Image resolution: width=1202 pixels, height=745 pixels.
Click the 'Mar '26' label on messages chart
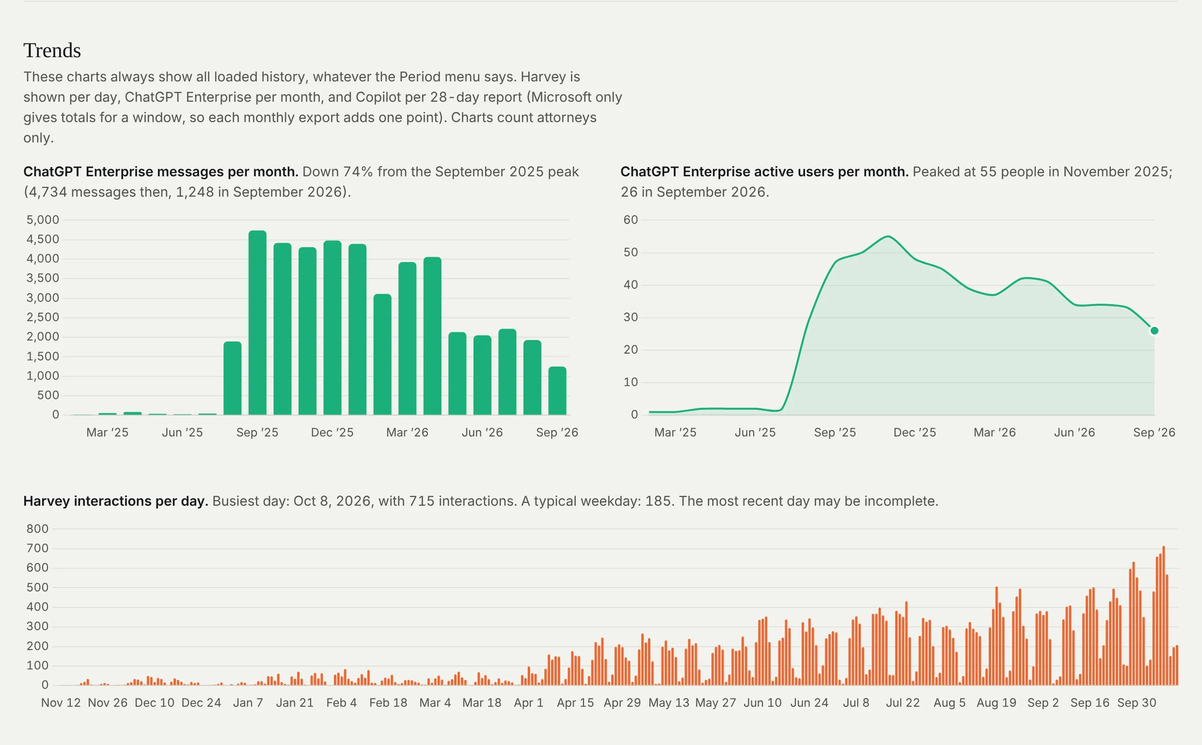coord(407,433)
